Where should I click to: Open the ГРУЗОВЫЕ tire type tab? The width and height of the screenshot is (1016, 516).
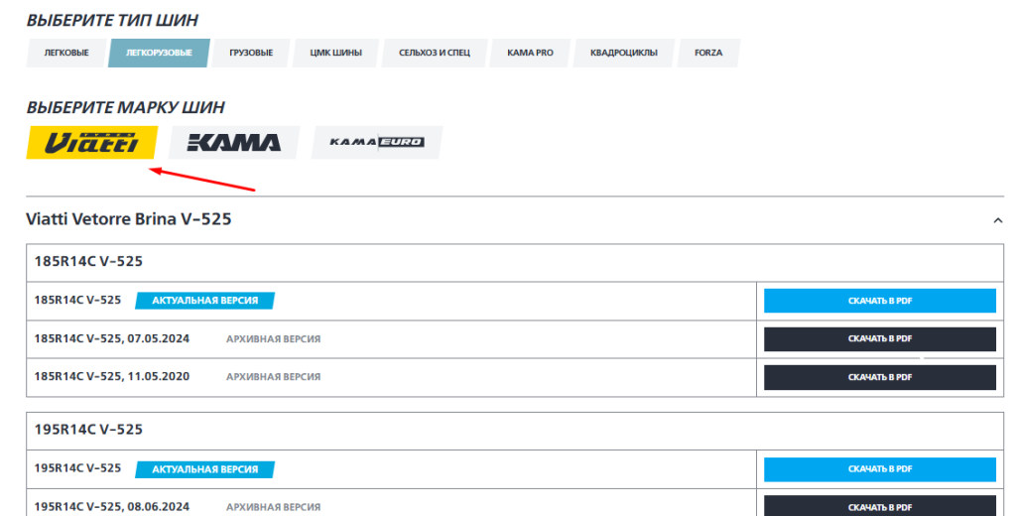(251, 53)
